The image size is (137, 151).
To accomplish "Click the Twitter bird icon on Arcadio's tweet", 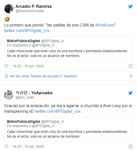I will (130, 7).
